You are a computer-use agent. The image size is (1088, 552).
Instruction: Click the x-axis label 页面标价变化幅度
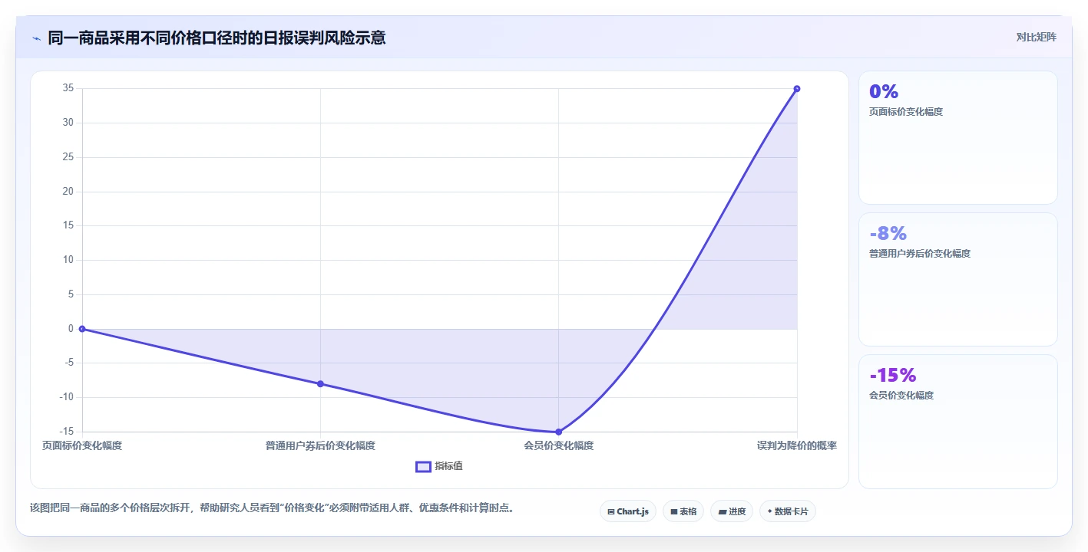(x=82, y=445)
